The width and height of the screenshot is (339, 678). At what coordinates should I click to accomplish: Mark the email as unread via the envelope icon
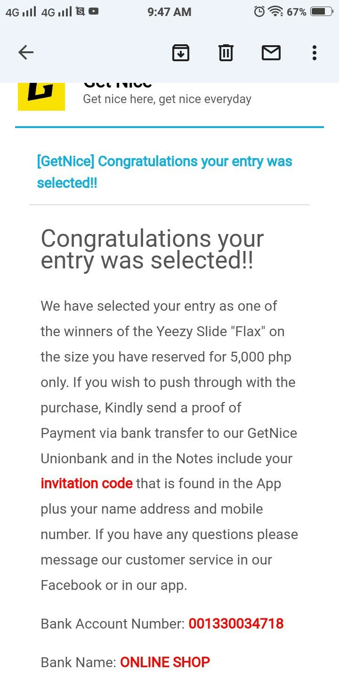point(271,53)
